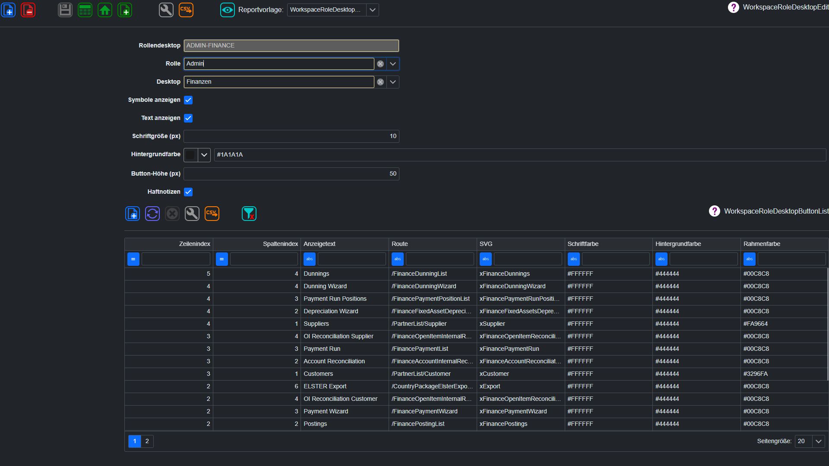Clear filters with the teal funnel icon
Viewport: 829px width, 466px height.
(249, 214)
